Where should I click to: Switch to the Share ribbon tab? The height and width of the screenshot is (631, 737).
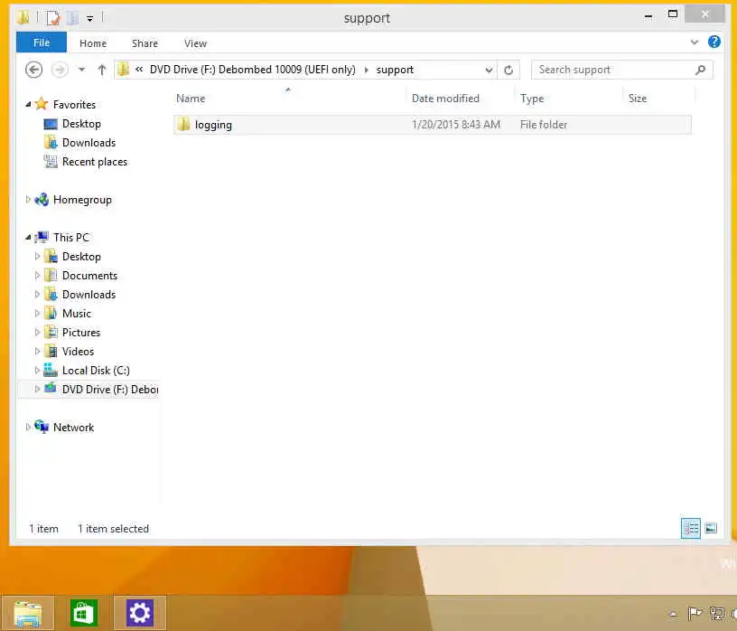[x=145, y=43]
